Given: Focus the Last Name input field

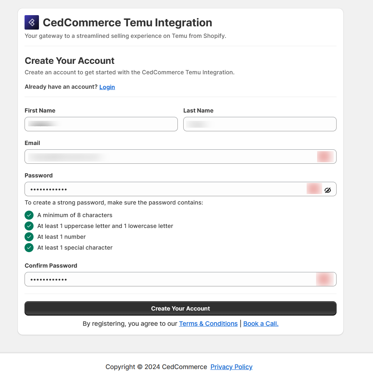Looking at the screenshot, I should click(260, 124).
